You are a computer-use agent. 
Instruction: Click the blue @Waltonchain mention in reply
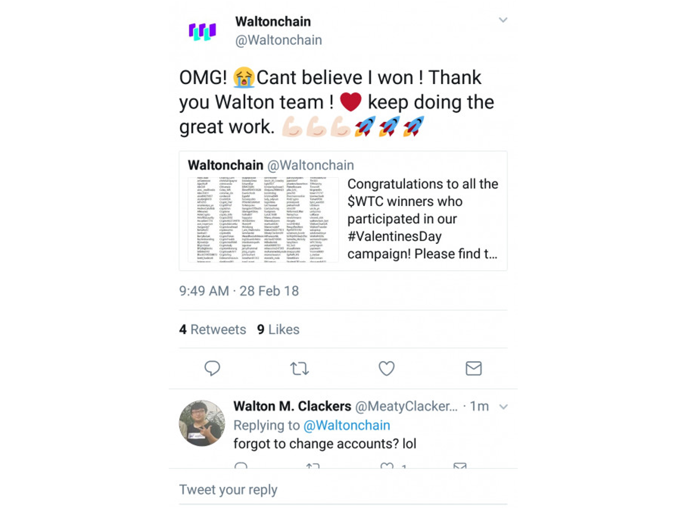(x=346, y=425)
